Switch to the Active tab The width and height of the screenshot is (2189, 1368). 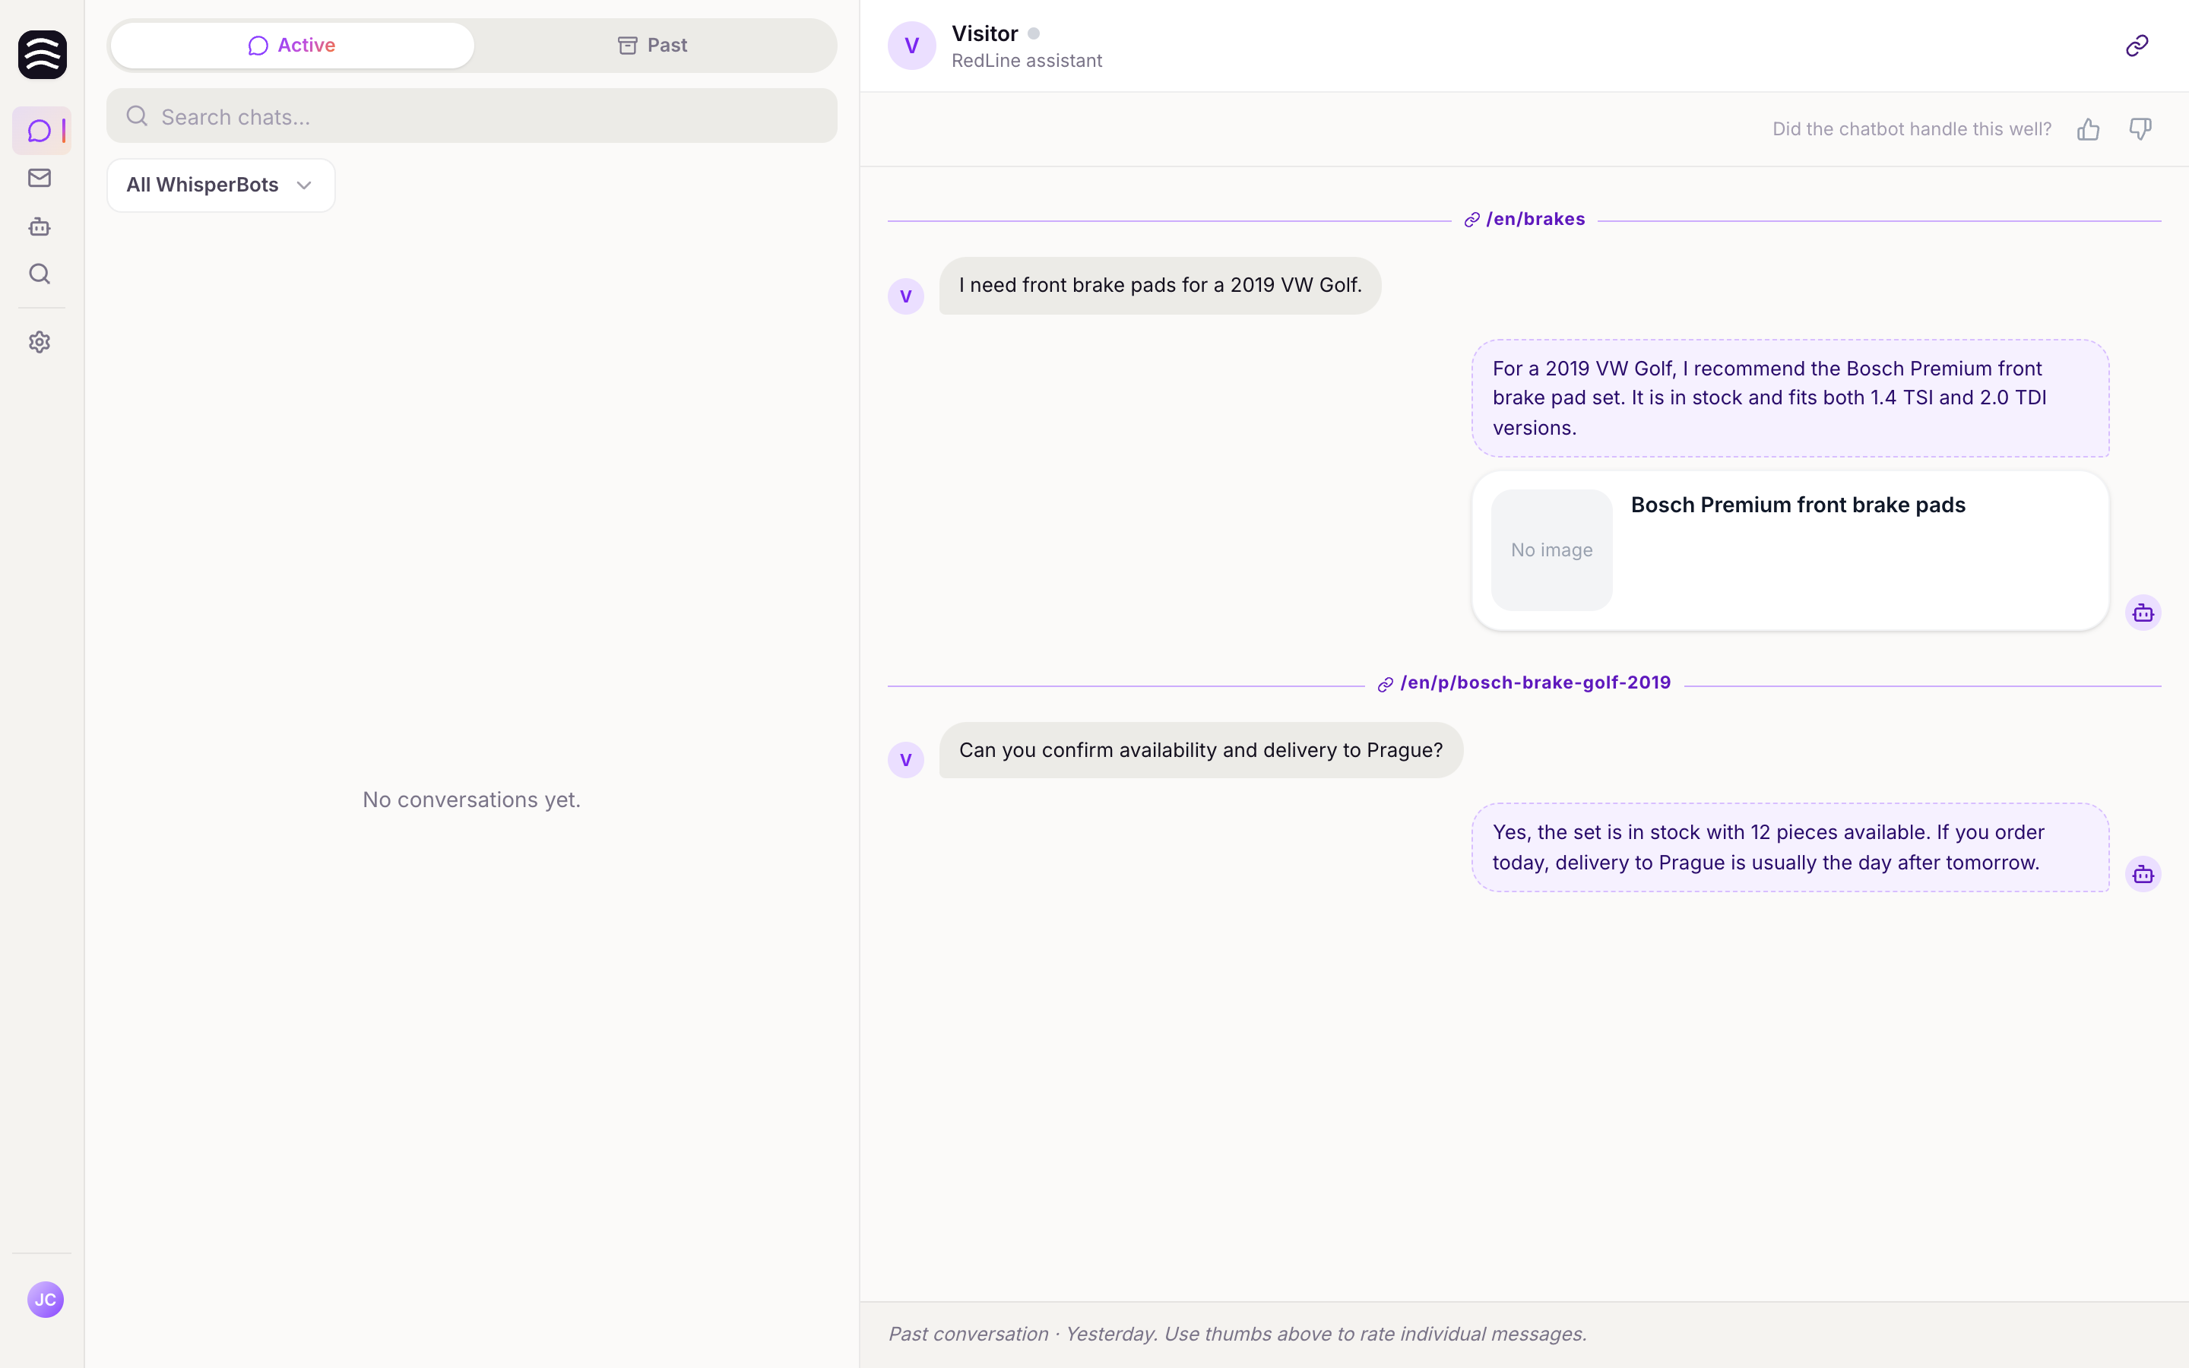292,46
